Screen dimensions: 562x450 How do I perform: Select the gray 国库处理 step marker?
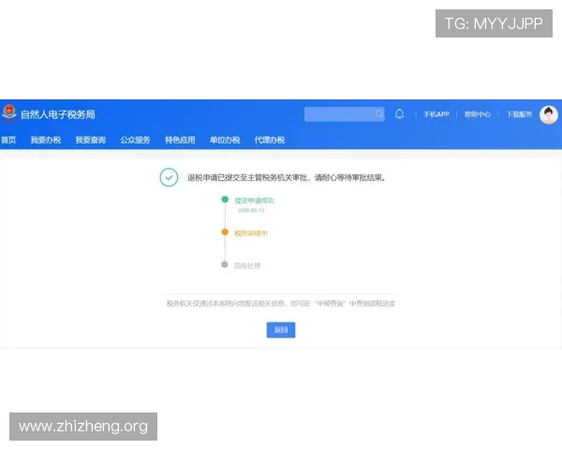pyautogui.click(x=225, y=264)
